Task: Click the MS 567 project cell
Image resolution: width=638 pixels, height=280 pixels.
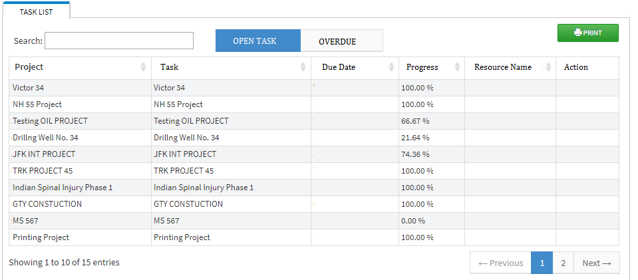Action: [80, 221]
